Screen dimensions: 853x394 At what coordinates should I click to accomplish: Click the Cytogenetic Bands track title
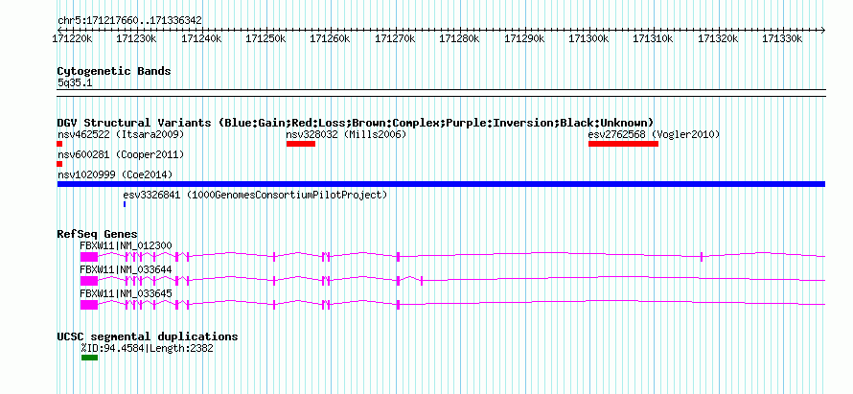[114, 71]
